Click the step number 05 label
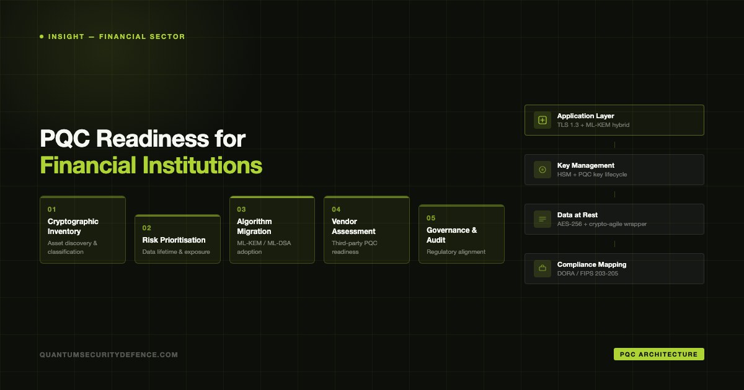The image size is (744, 390). 431,218
